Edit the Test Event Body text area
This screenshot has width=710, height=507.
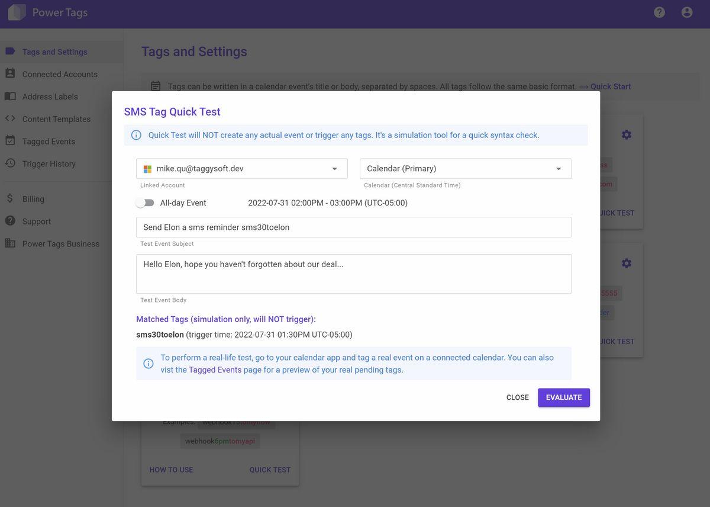(354, 274)
